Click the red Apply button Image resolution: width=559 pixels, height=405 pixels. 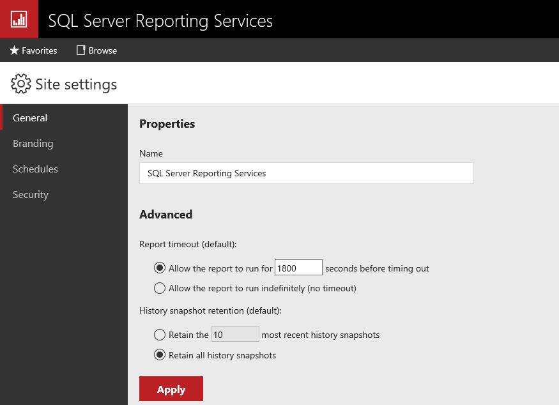pyautogui.click(x=171, y=388)
